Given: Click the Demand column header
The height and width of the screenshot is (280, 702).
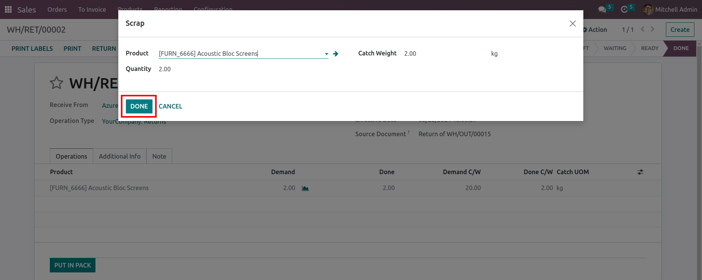Looking at the screenshot, I should click(x=283, y=172).
